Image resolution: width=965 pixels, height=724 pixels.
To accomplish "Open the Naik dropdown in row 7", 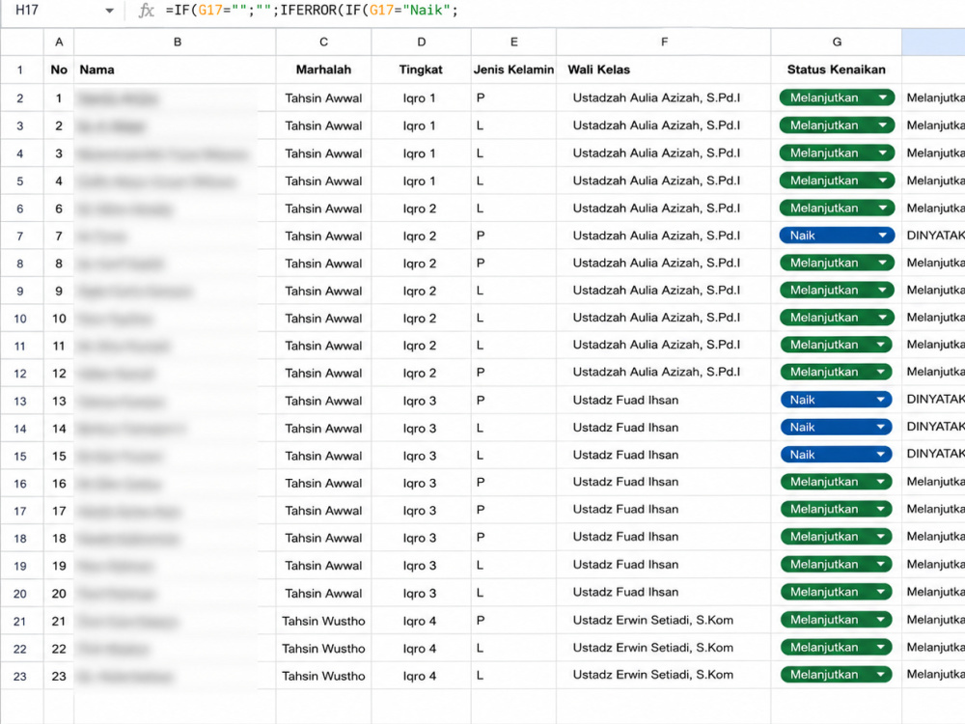I will (883, 236).
